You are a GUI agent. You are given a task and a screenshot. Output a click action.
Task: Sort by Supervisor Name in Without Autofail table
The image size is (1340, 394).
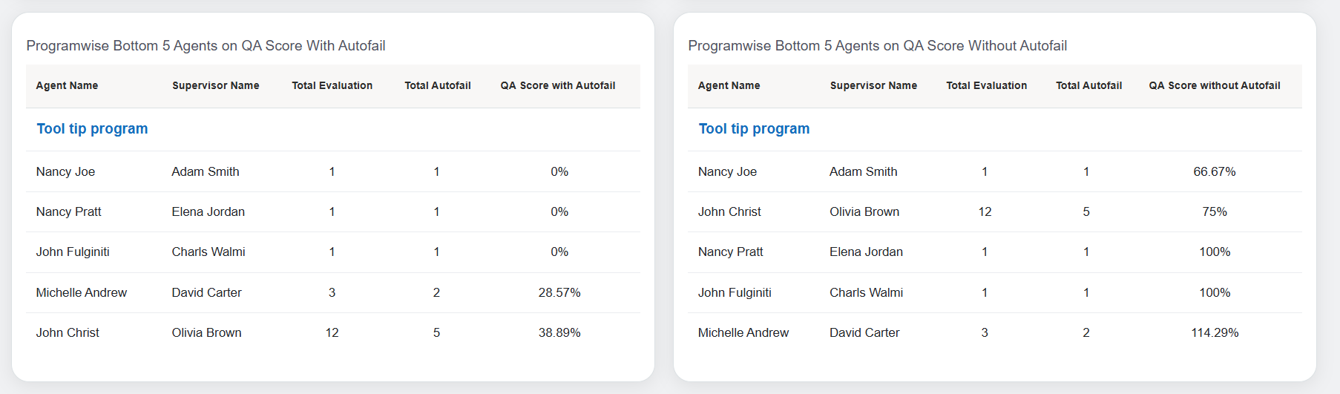click(873, 86)
